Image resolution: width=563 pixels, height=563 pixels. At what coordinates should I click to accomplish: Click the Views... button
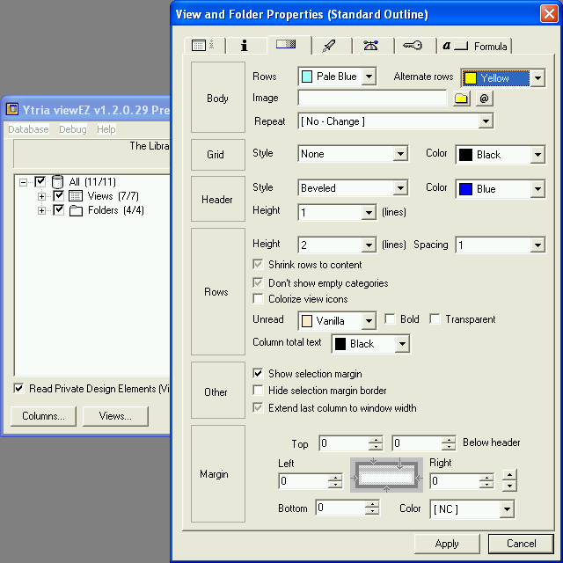pos(115,416)
